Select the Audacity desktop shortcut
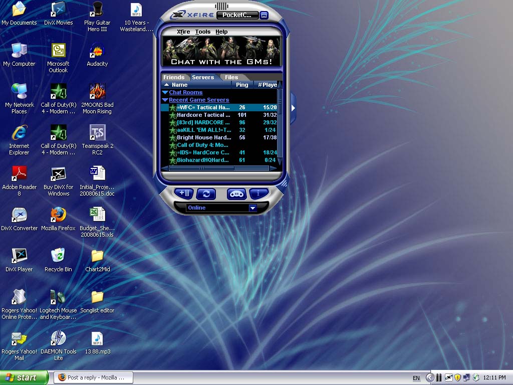 97,51
